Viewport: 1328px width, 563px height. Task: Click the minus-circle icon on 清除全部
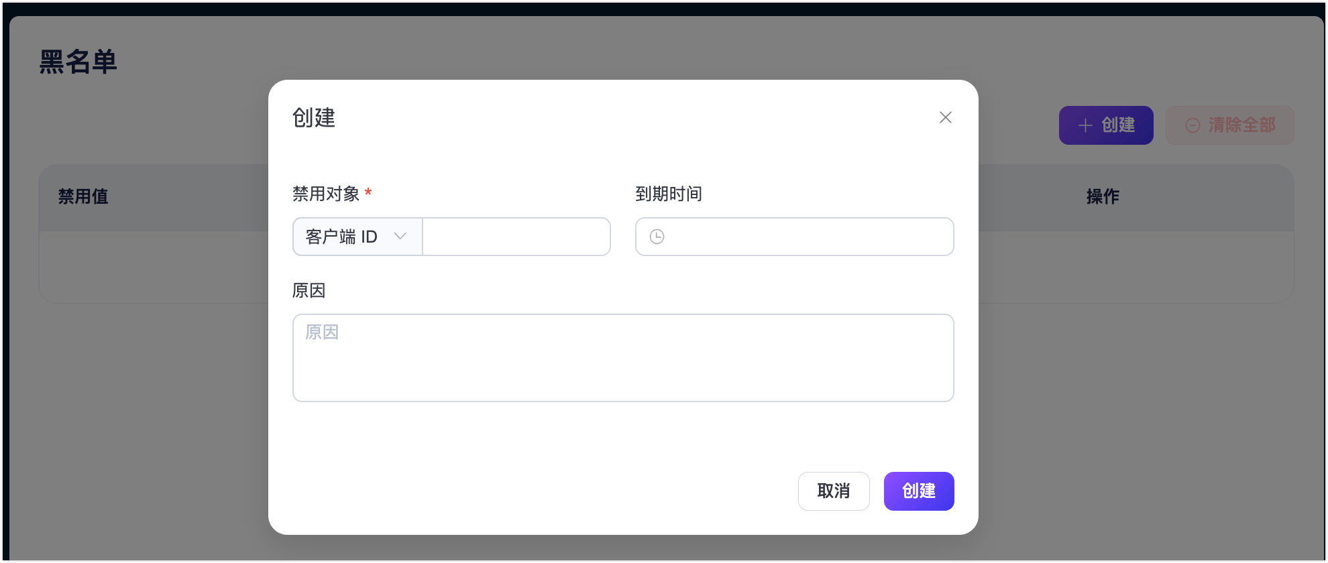pyautogui.click(x=1193, y=125)
